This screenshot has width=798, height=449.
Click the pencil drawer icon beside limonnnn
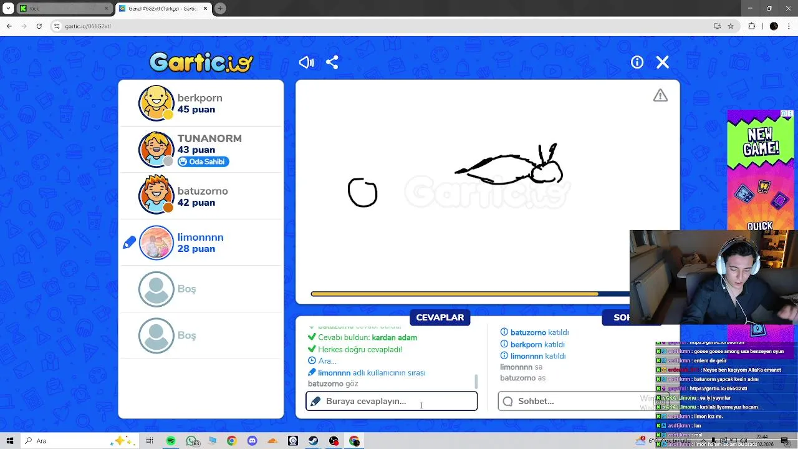point(129,243)
